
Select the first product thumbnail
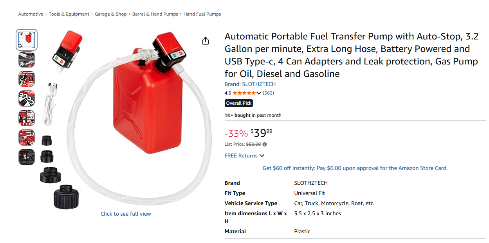tap(27, 40)
